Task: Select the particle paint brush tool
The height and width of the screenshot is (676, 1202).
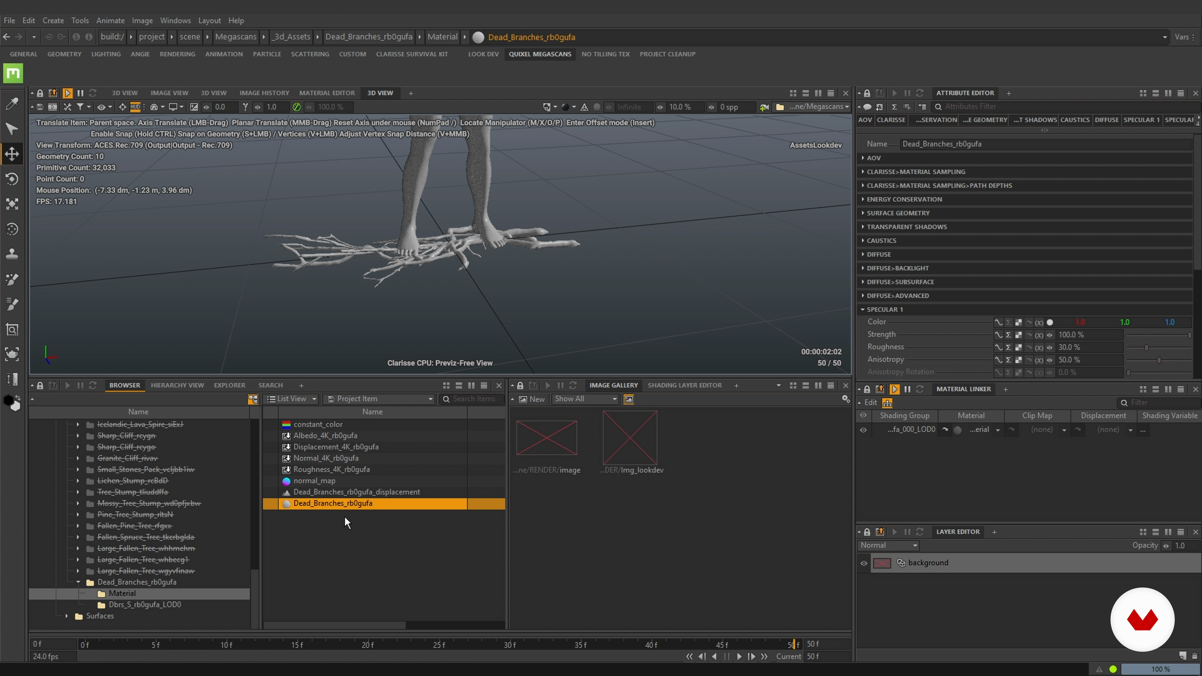Action: (12, 279)
